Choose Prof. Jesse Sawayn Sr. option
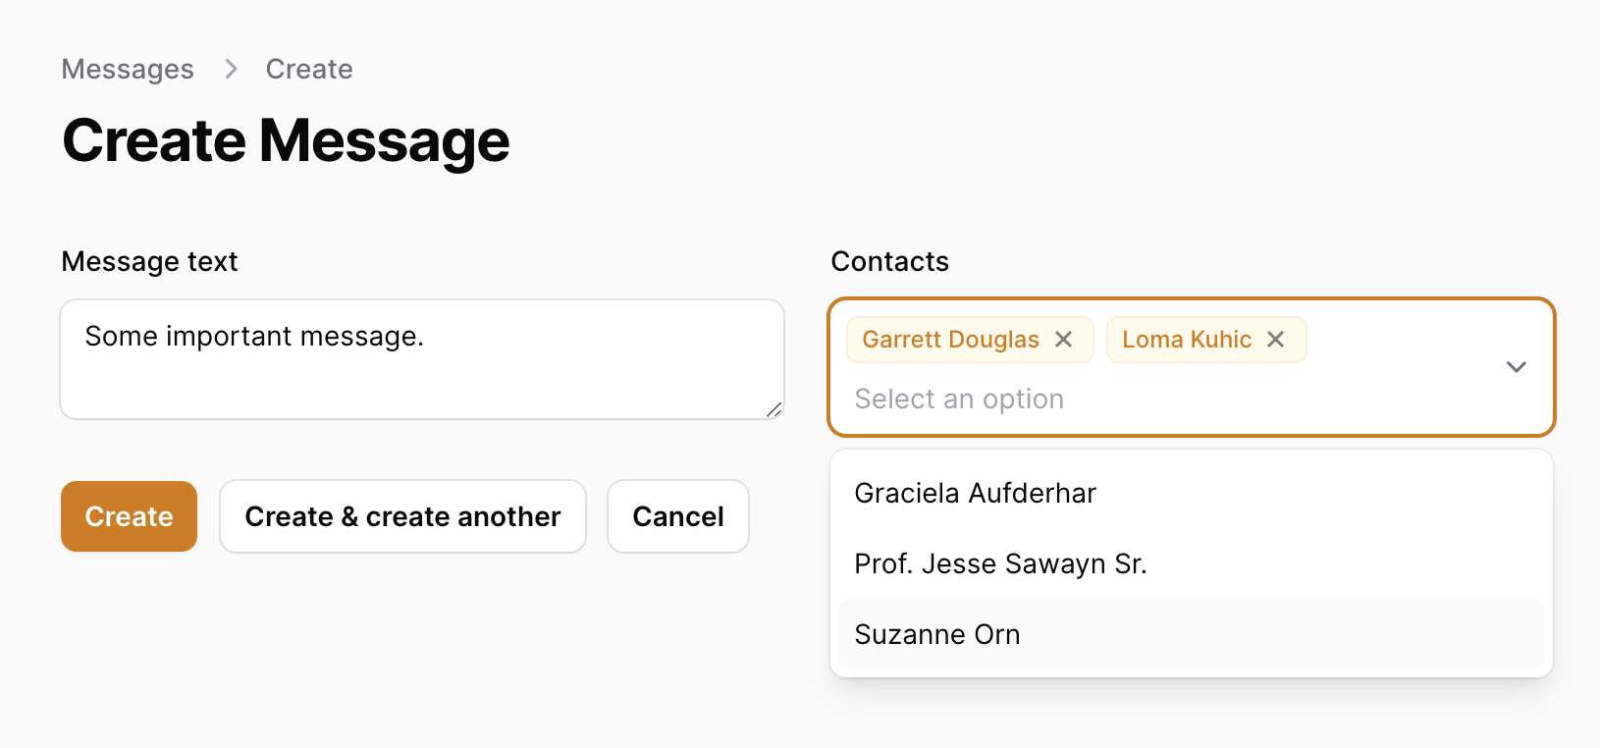 [1000, 563]
